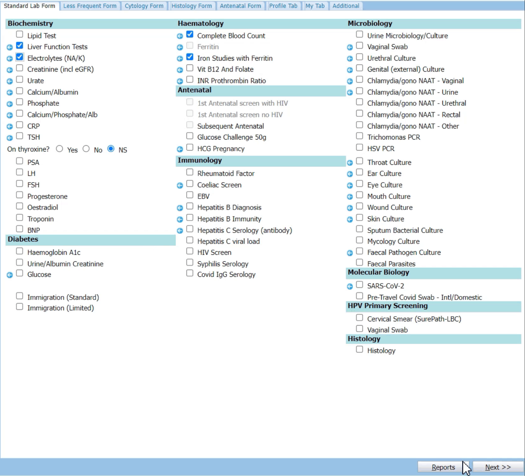Open the Antenatal Form tab
525x476 pixels.
pyautogui.click(x=240, y=6)
